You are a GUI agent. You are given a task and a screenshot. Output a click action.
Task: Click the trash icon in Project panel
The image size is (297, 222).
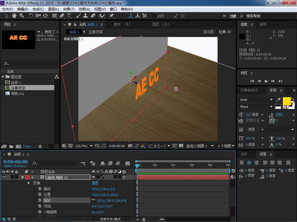pos(40,147)
